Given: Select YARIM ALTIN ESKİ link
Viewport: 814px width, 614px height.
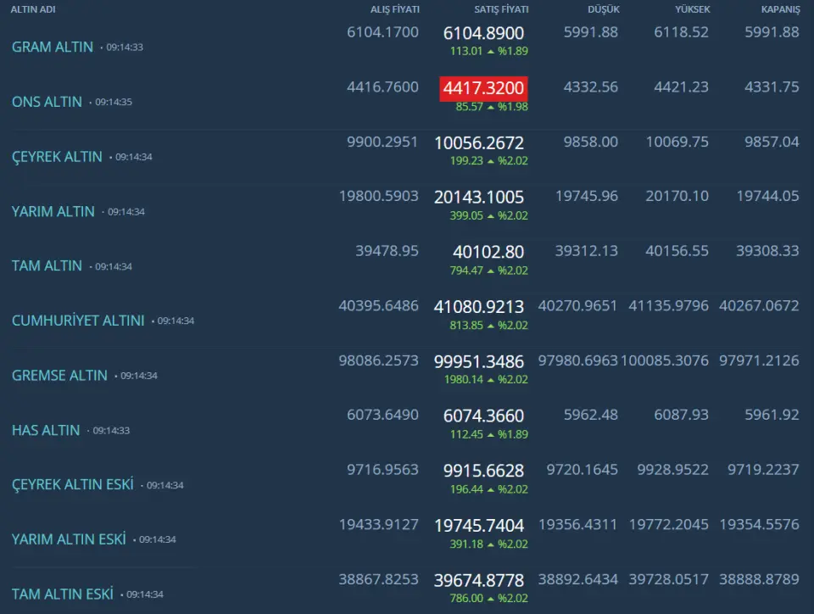Looking at the screenshot, I should [69, 539].
